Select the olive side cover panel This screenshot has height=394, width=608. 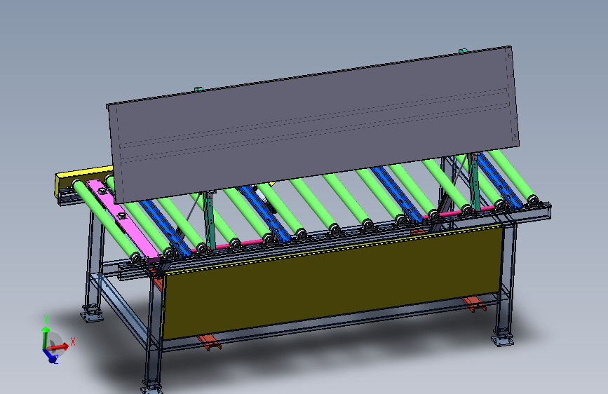coord(334,283)
